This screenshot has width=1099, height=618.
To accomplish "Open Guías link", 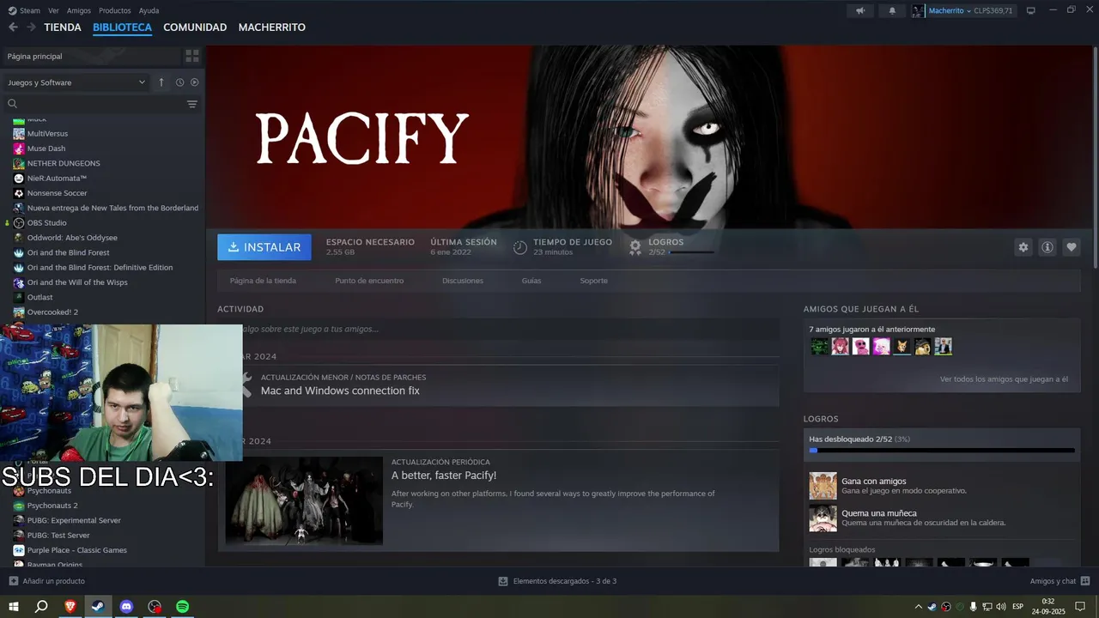I will pyautogui.click(x=531, y=281).
